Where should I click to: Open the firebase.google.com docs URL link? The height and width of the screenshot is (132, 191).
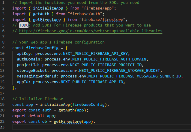click(x=90, y=31)
